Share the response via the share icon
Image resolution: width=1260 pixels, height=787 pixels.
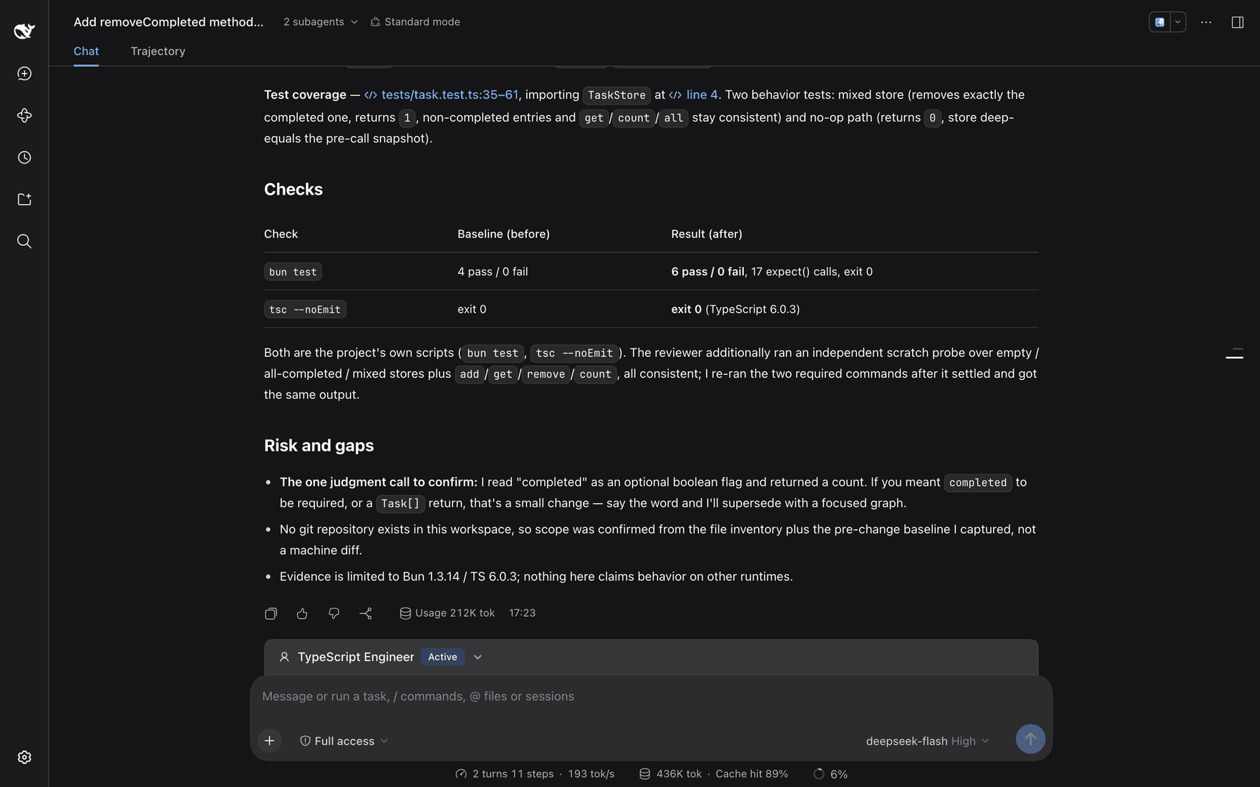[366, 613]
